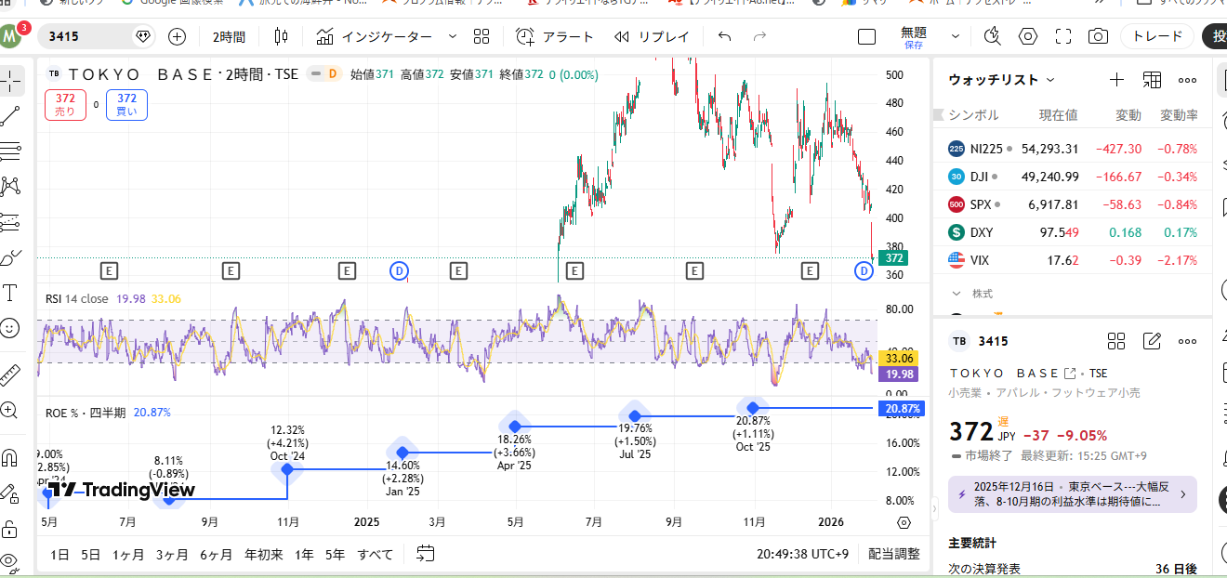Collapse the 株式 section in watchlist
This screenshot has width=1227, height=578.
[x=956, y=294]
